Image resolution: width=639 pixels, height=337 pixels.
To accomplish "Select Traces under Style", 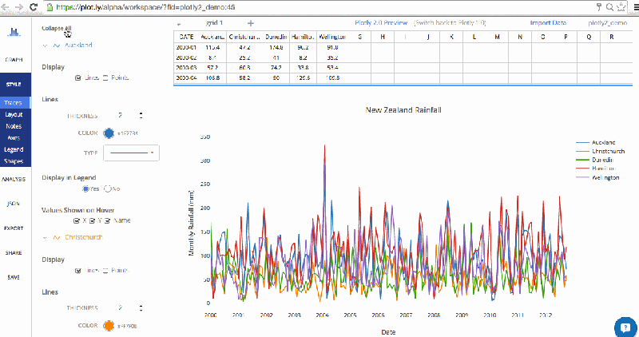I will click(x=14, y=103).
